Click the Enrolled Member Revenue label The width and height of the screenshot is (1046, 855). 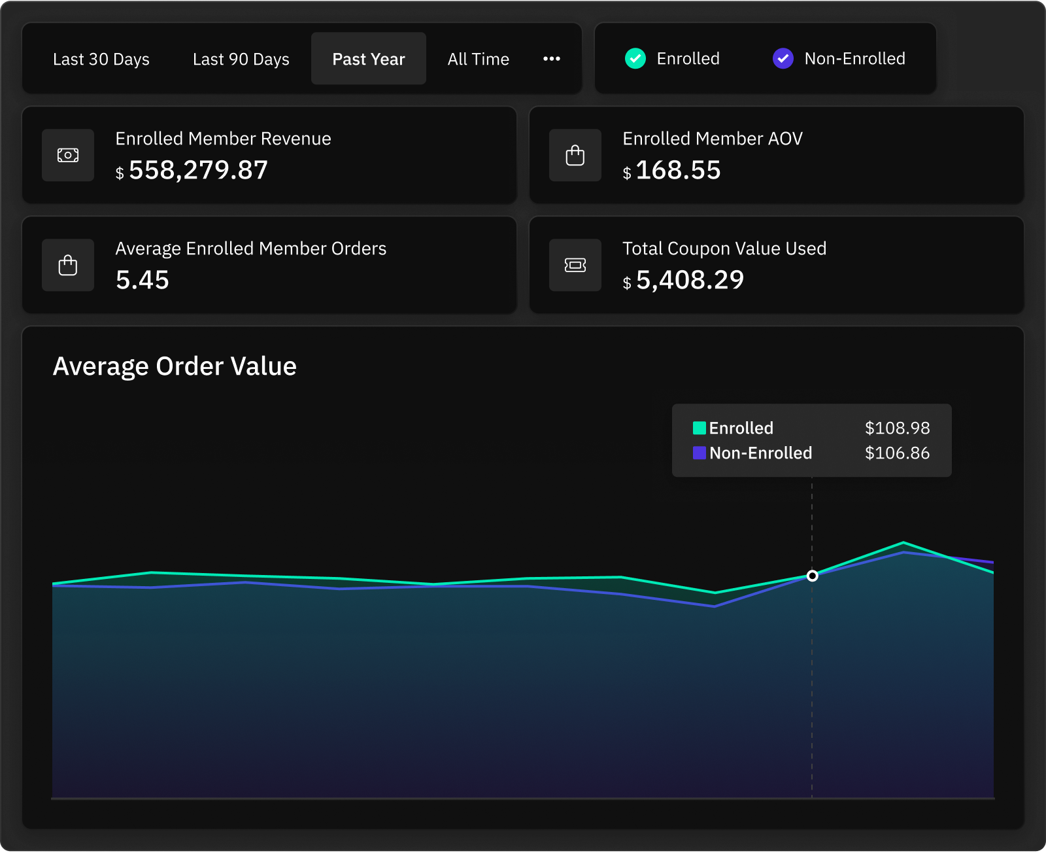pos(224,139)
